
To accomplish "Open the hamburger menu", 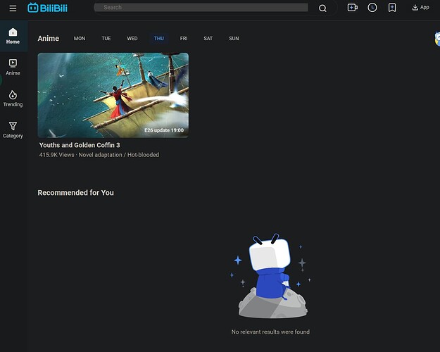I will tap(13, 8).
